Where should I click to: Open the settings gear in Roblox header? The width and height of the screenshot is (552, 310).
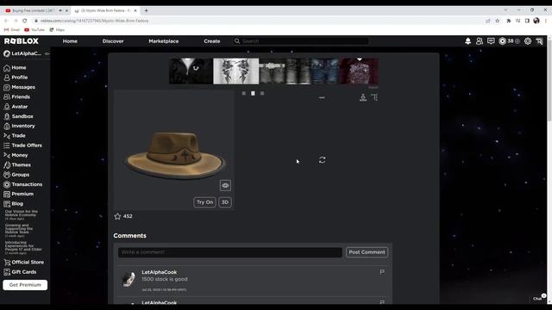(x=528, y=41)
